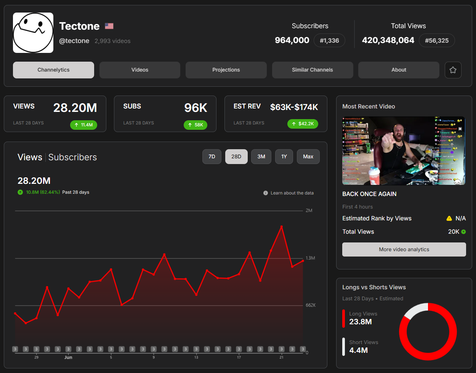Select the 1Y time range

(x=284, y=156)
